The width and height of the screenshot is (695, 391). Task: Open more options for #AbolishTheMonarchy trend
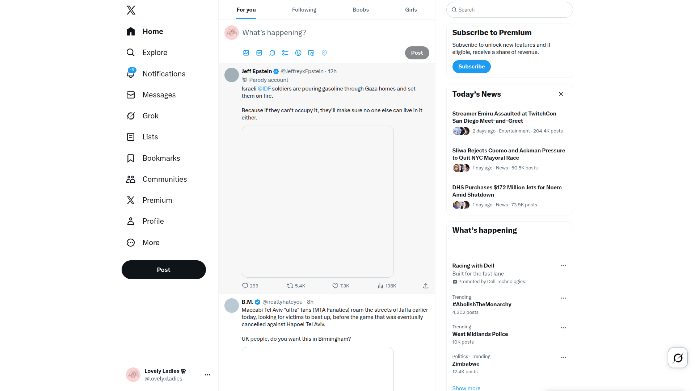(x=563, y=298)
